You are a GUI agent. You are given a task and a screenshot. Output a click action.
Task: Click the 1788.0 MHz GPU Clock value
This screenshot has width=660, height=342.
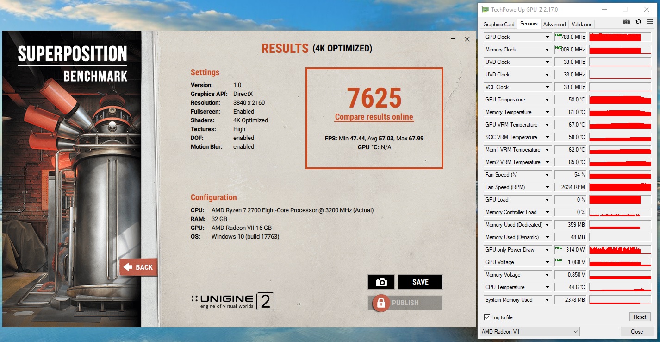coord(571,37)
